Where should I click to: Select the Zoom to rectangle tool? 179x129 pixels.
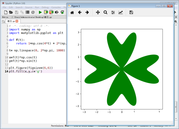pyautogui.click(x=105, y=12)
